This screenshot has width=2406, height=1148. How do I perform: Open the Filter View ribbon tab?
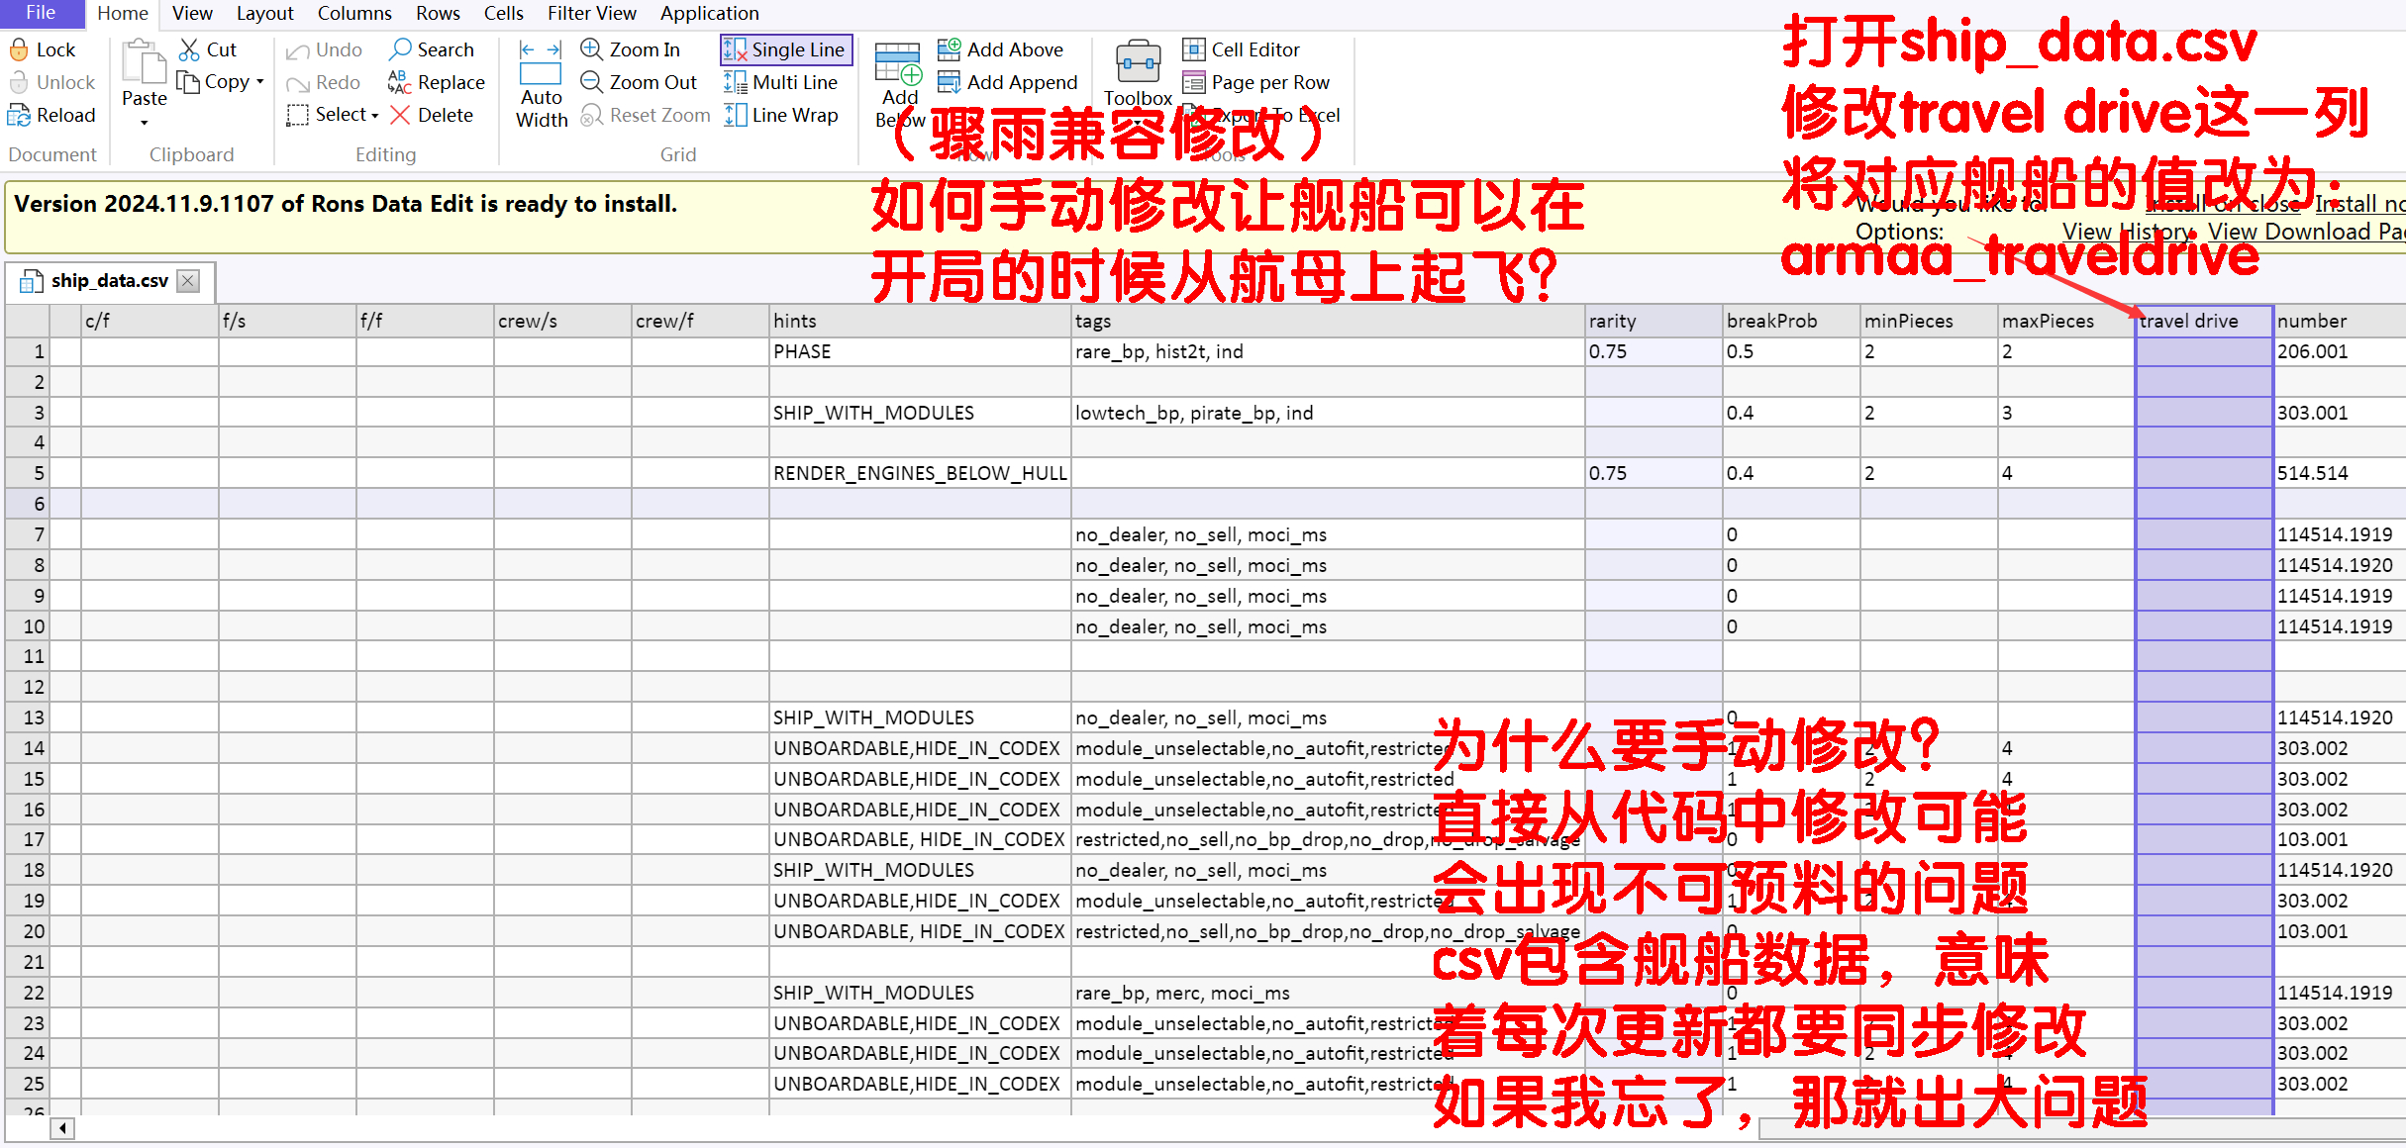(591, 13)
